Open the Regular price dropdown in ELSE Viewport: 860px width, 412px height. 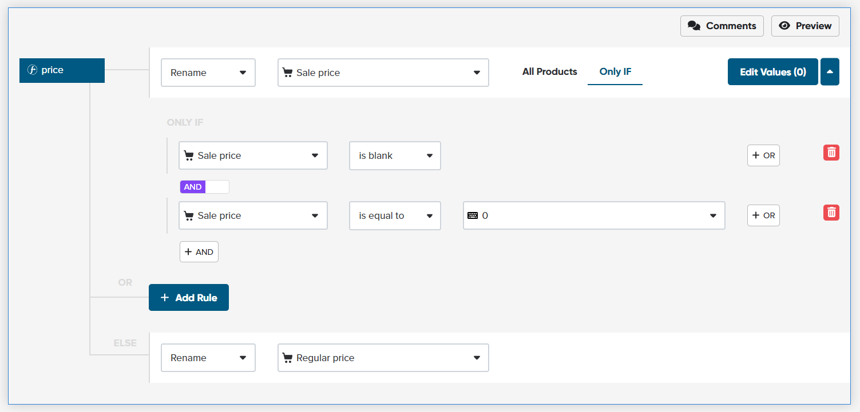[383, 358]
